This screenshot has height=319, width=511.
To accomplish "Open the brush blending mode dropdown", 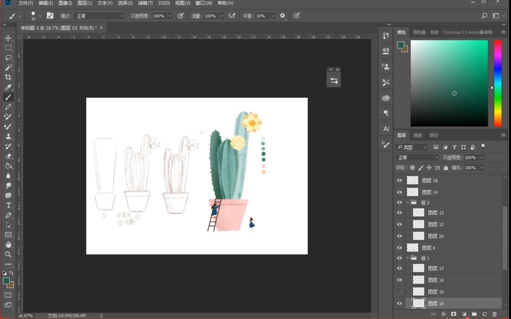I will click(x=100, y=16).
